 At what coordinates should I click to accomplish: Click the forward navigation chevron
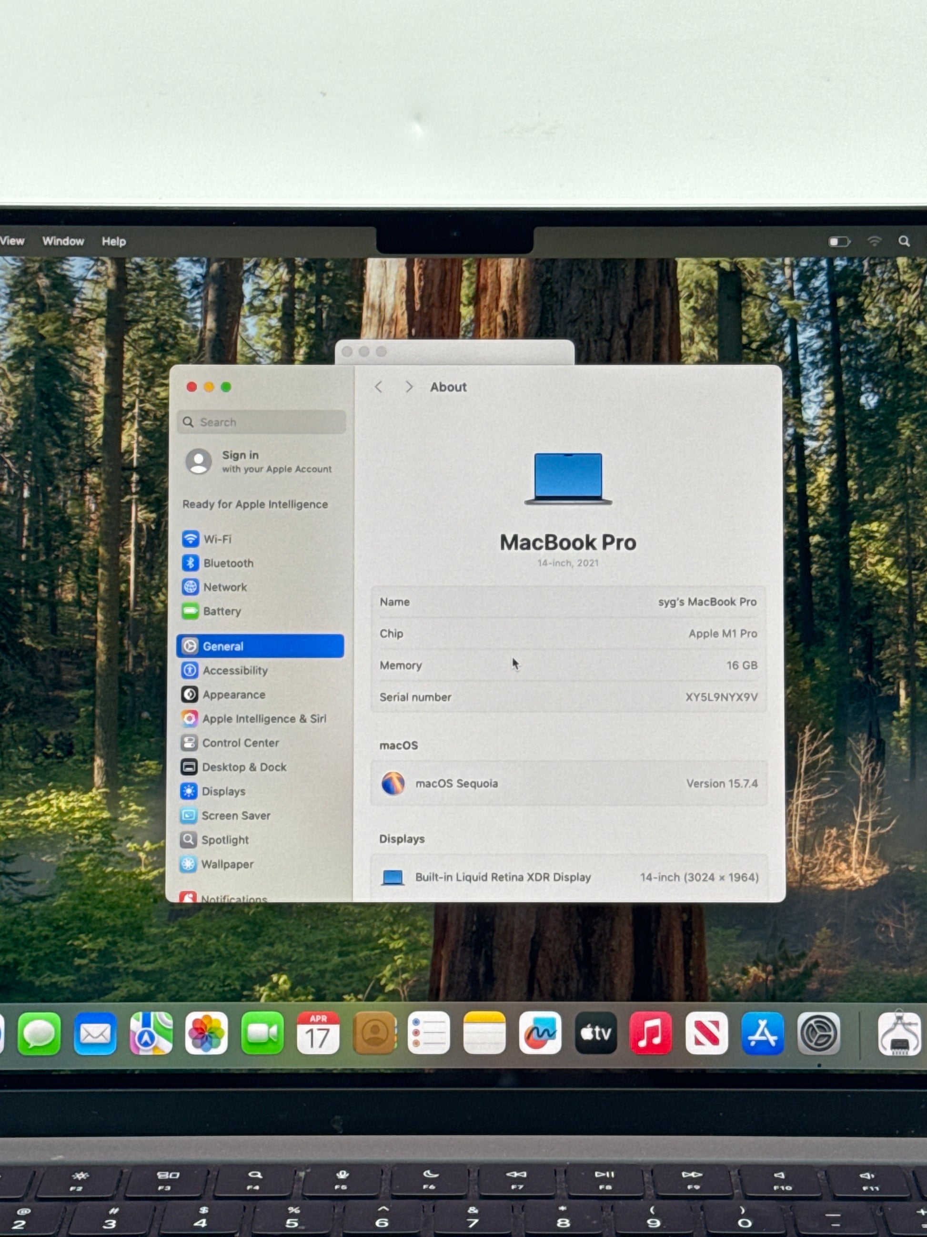(x=409, y=387)
